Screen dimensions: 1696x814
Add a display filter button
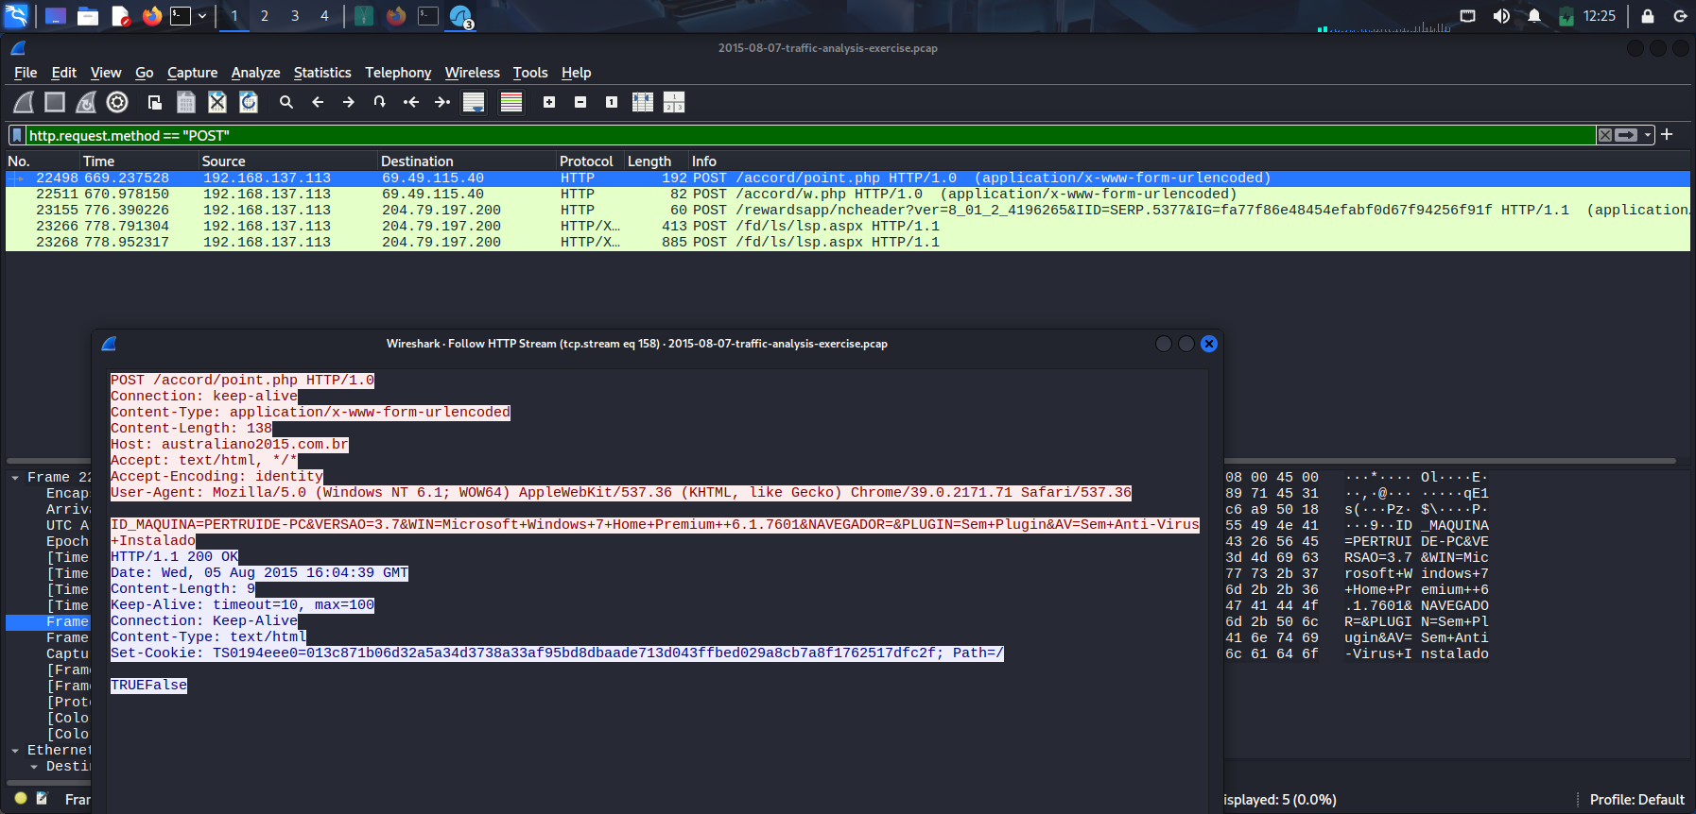[1667, 135]
